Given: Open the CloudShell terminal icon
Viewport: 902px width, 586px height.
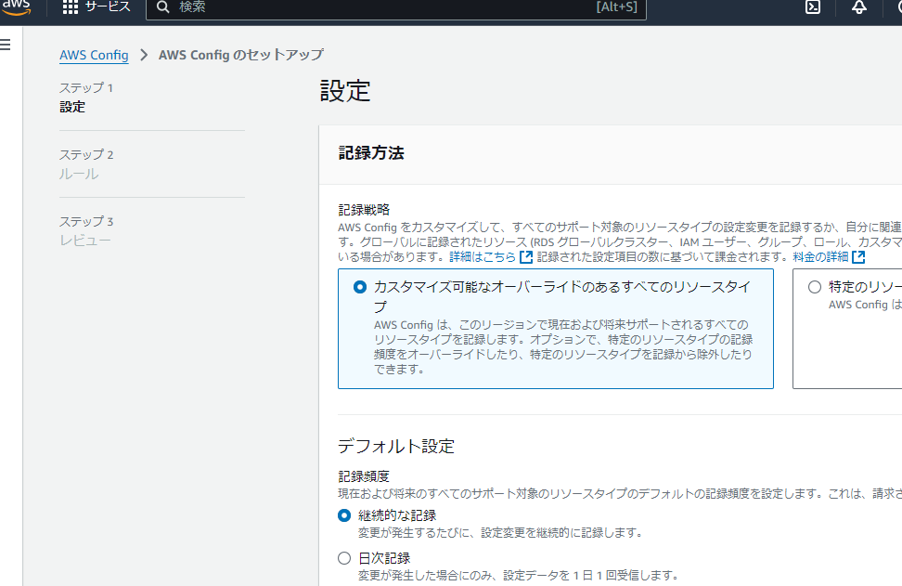Looking at the screenshot, I should click(813, 7).
